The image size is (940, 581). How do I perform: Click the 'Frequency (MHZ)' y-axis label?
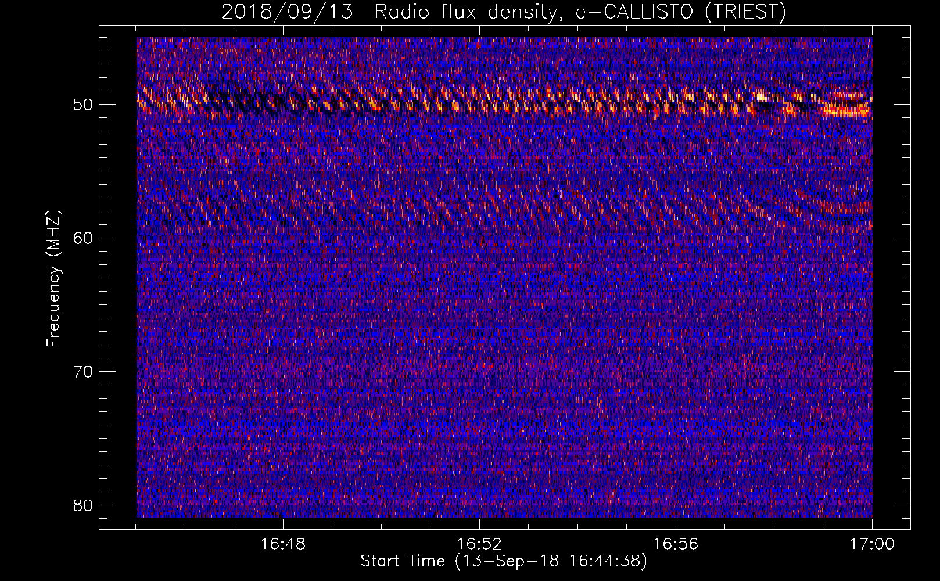tap(53, 278)
